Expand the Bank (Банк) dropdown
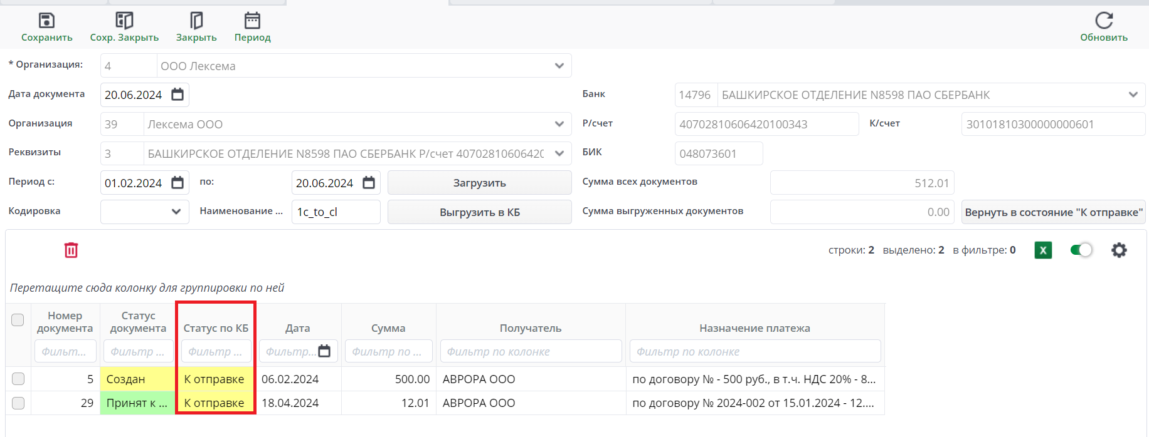Image resolution: width=1149 pixels, height=437 pixels. pyautogui.click(x=1133, y=95)
